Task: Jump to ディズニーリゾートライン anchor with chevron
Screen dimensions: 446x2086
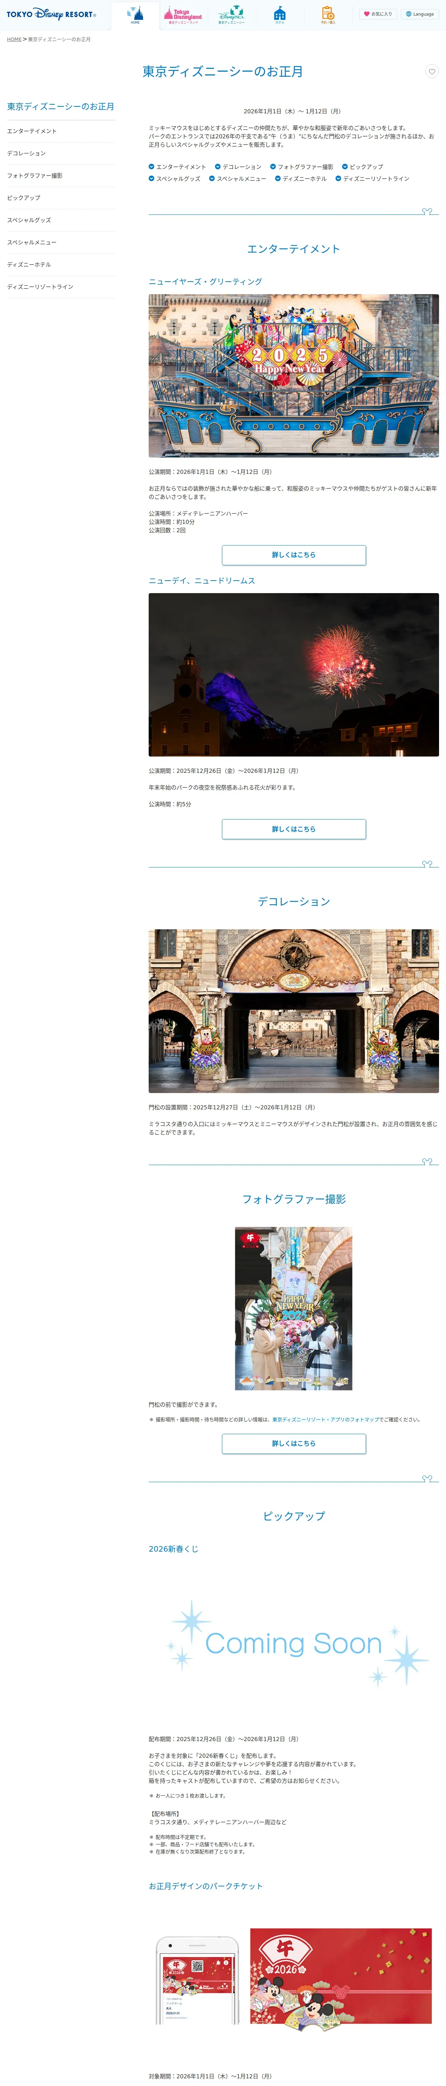Action: click(x=372, y=179)
